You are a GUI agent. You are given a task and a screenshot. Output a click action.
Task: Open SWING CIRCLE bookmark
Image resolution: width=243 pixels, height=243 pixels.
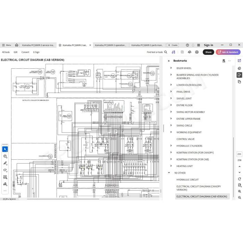pyautogui.click(x=184, y=126)
